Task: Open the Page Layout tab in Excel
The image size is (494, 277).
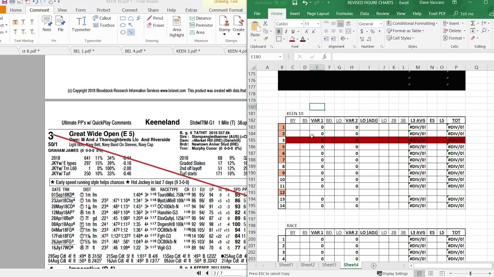Action: (x=318, y=13)
